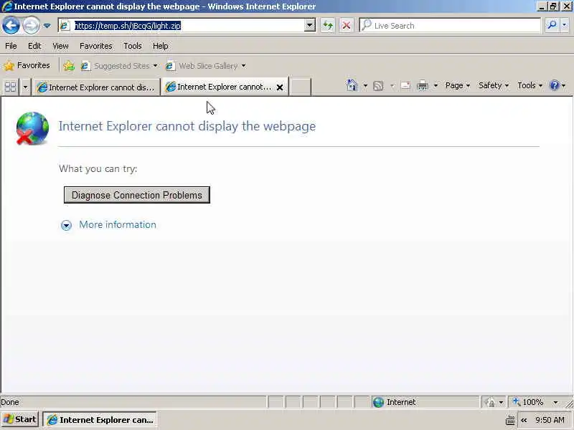Click the New Tab blank button
Screen dimensions: 574x430
300,87
